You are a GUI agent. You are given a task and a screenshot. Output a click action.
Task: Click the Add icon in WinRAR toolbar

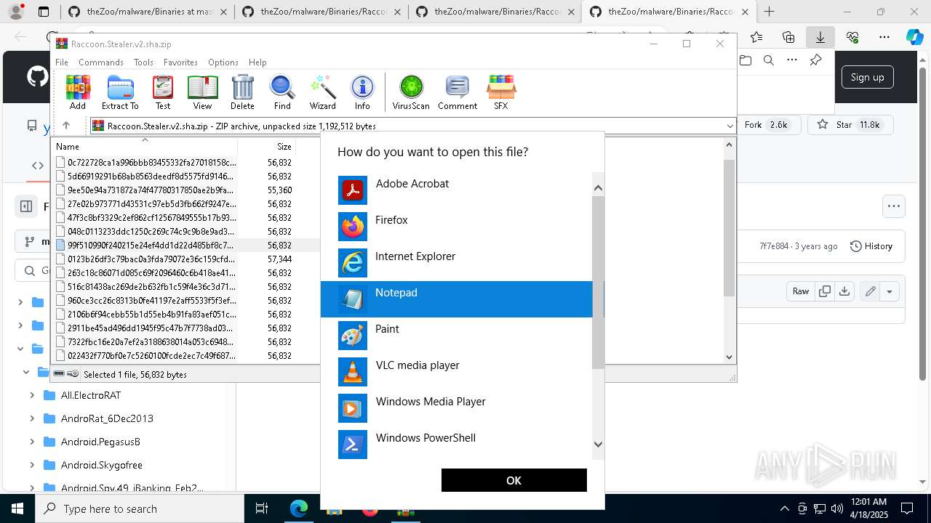pyautogui.click(x=78, y=92)
